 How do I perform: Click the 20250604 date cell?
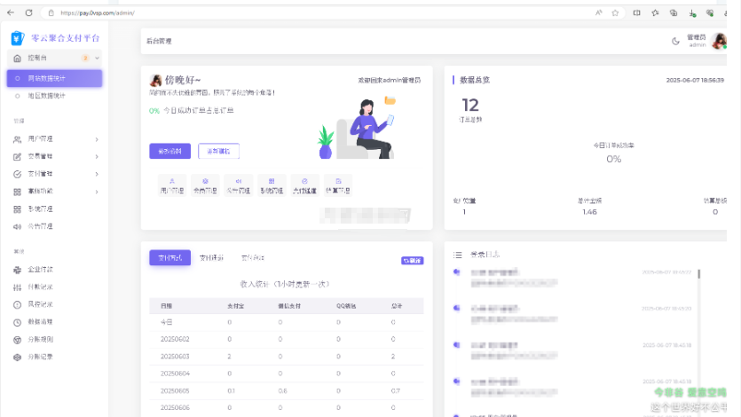point(175,374)
